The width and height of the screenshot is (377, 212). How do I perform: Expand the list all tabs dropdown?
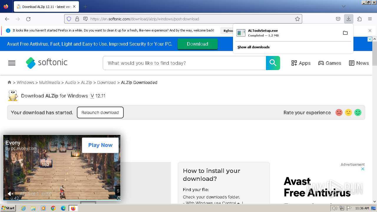[343, 6]
